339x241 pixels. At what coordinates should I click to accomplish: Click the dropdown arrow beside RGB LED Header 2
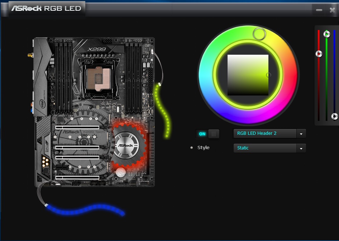click(301, 134)
